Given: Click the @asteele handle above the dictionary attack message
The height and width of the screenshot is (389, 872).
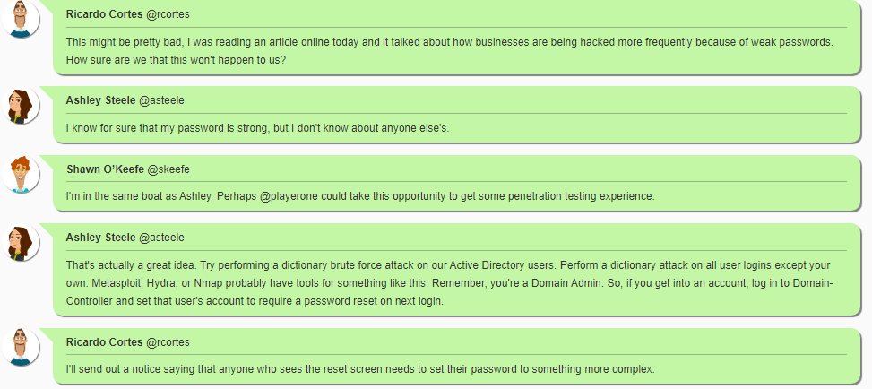Looking at the screenshot, I should point(161,238).
